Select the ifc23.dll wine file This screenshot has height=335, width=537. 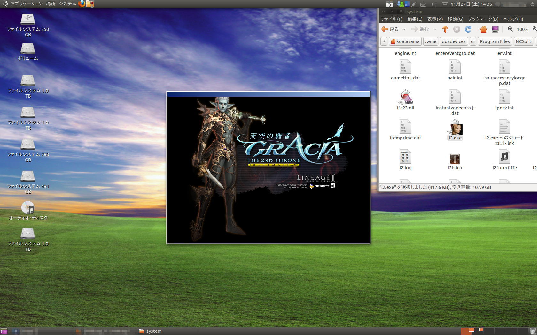(x=405, y=97)
